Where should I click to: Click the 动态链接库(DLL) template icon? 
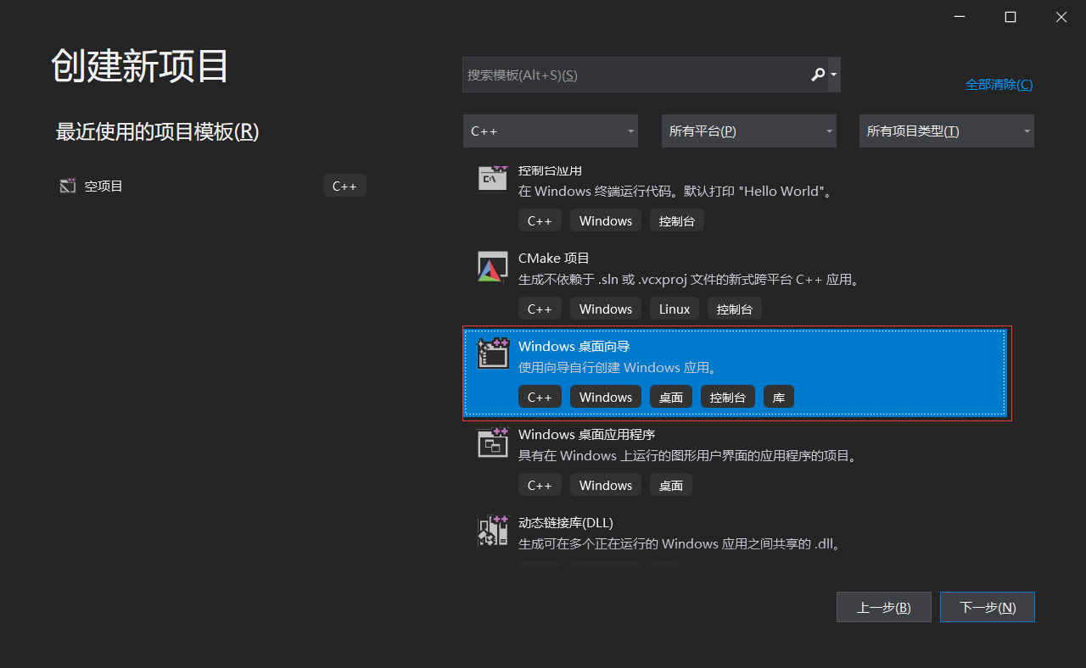[x=492, y=530]
